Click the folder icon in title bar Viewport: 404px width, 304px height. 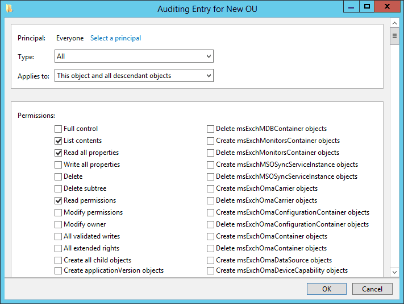9,9
